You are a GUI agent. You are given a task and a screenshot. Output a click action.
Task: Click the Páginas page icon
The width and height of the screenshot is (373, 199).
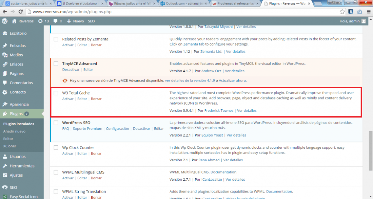(5, 73)
